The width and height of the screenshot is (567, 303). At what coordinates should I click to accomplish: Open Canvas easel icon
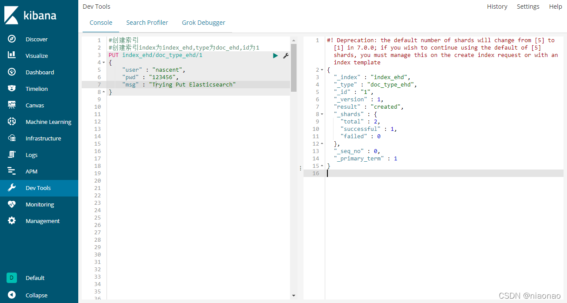tap(12, 105)
